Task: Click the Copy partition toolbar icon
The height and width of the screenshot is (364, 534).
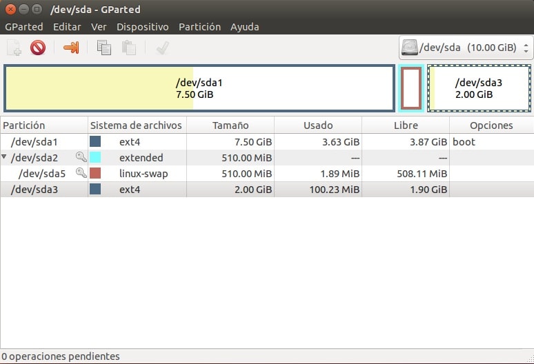Action: point(104,48)
